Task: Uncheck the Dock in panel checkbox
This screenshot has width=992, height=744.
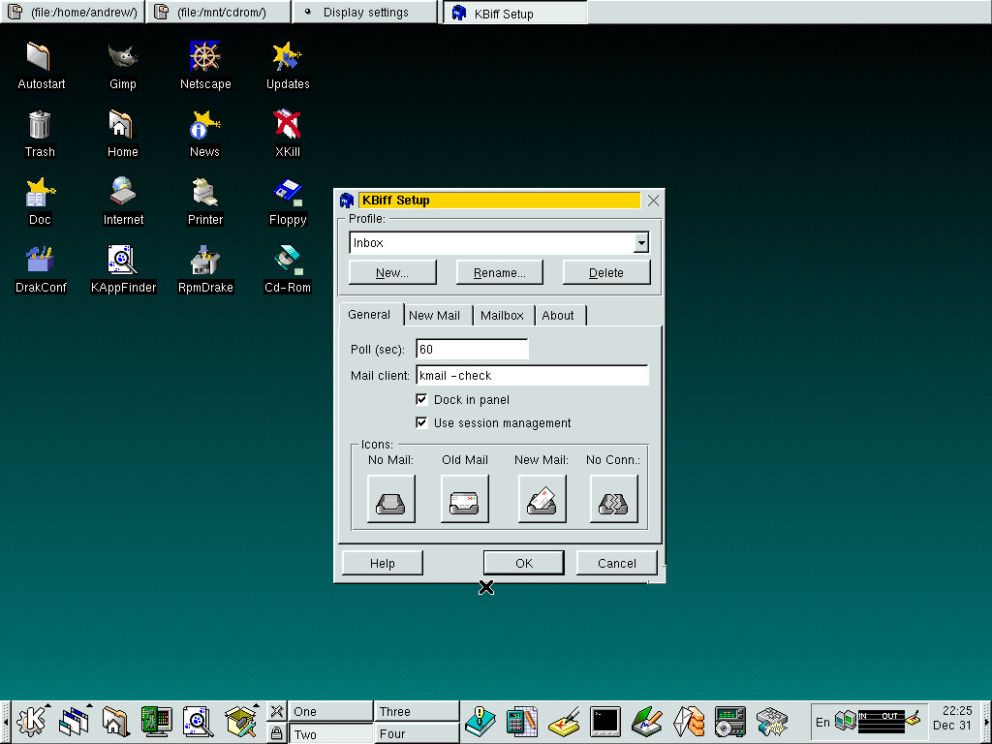Action: 421,399
